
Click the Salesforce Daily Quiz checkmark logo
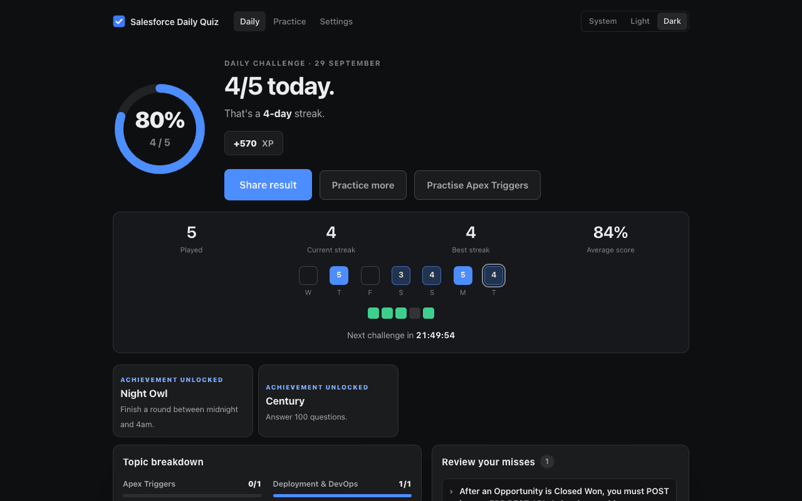[119, 21]
